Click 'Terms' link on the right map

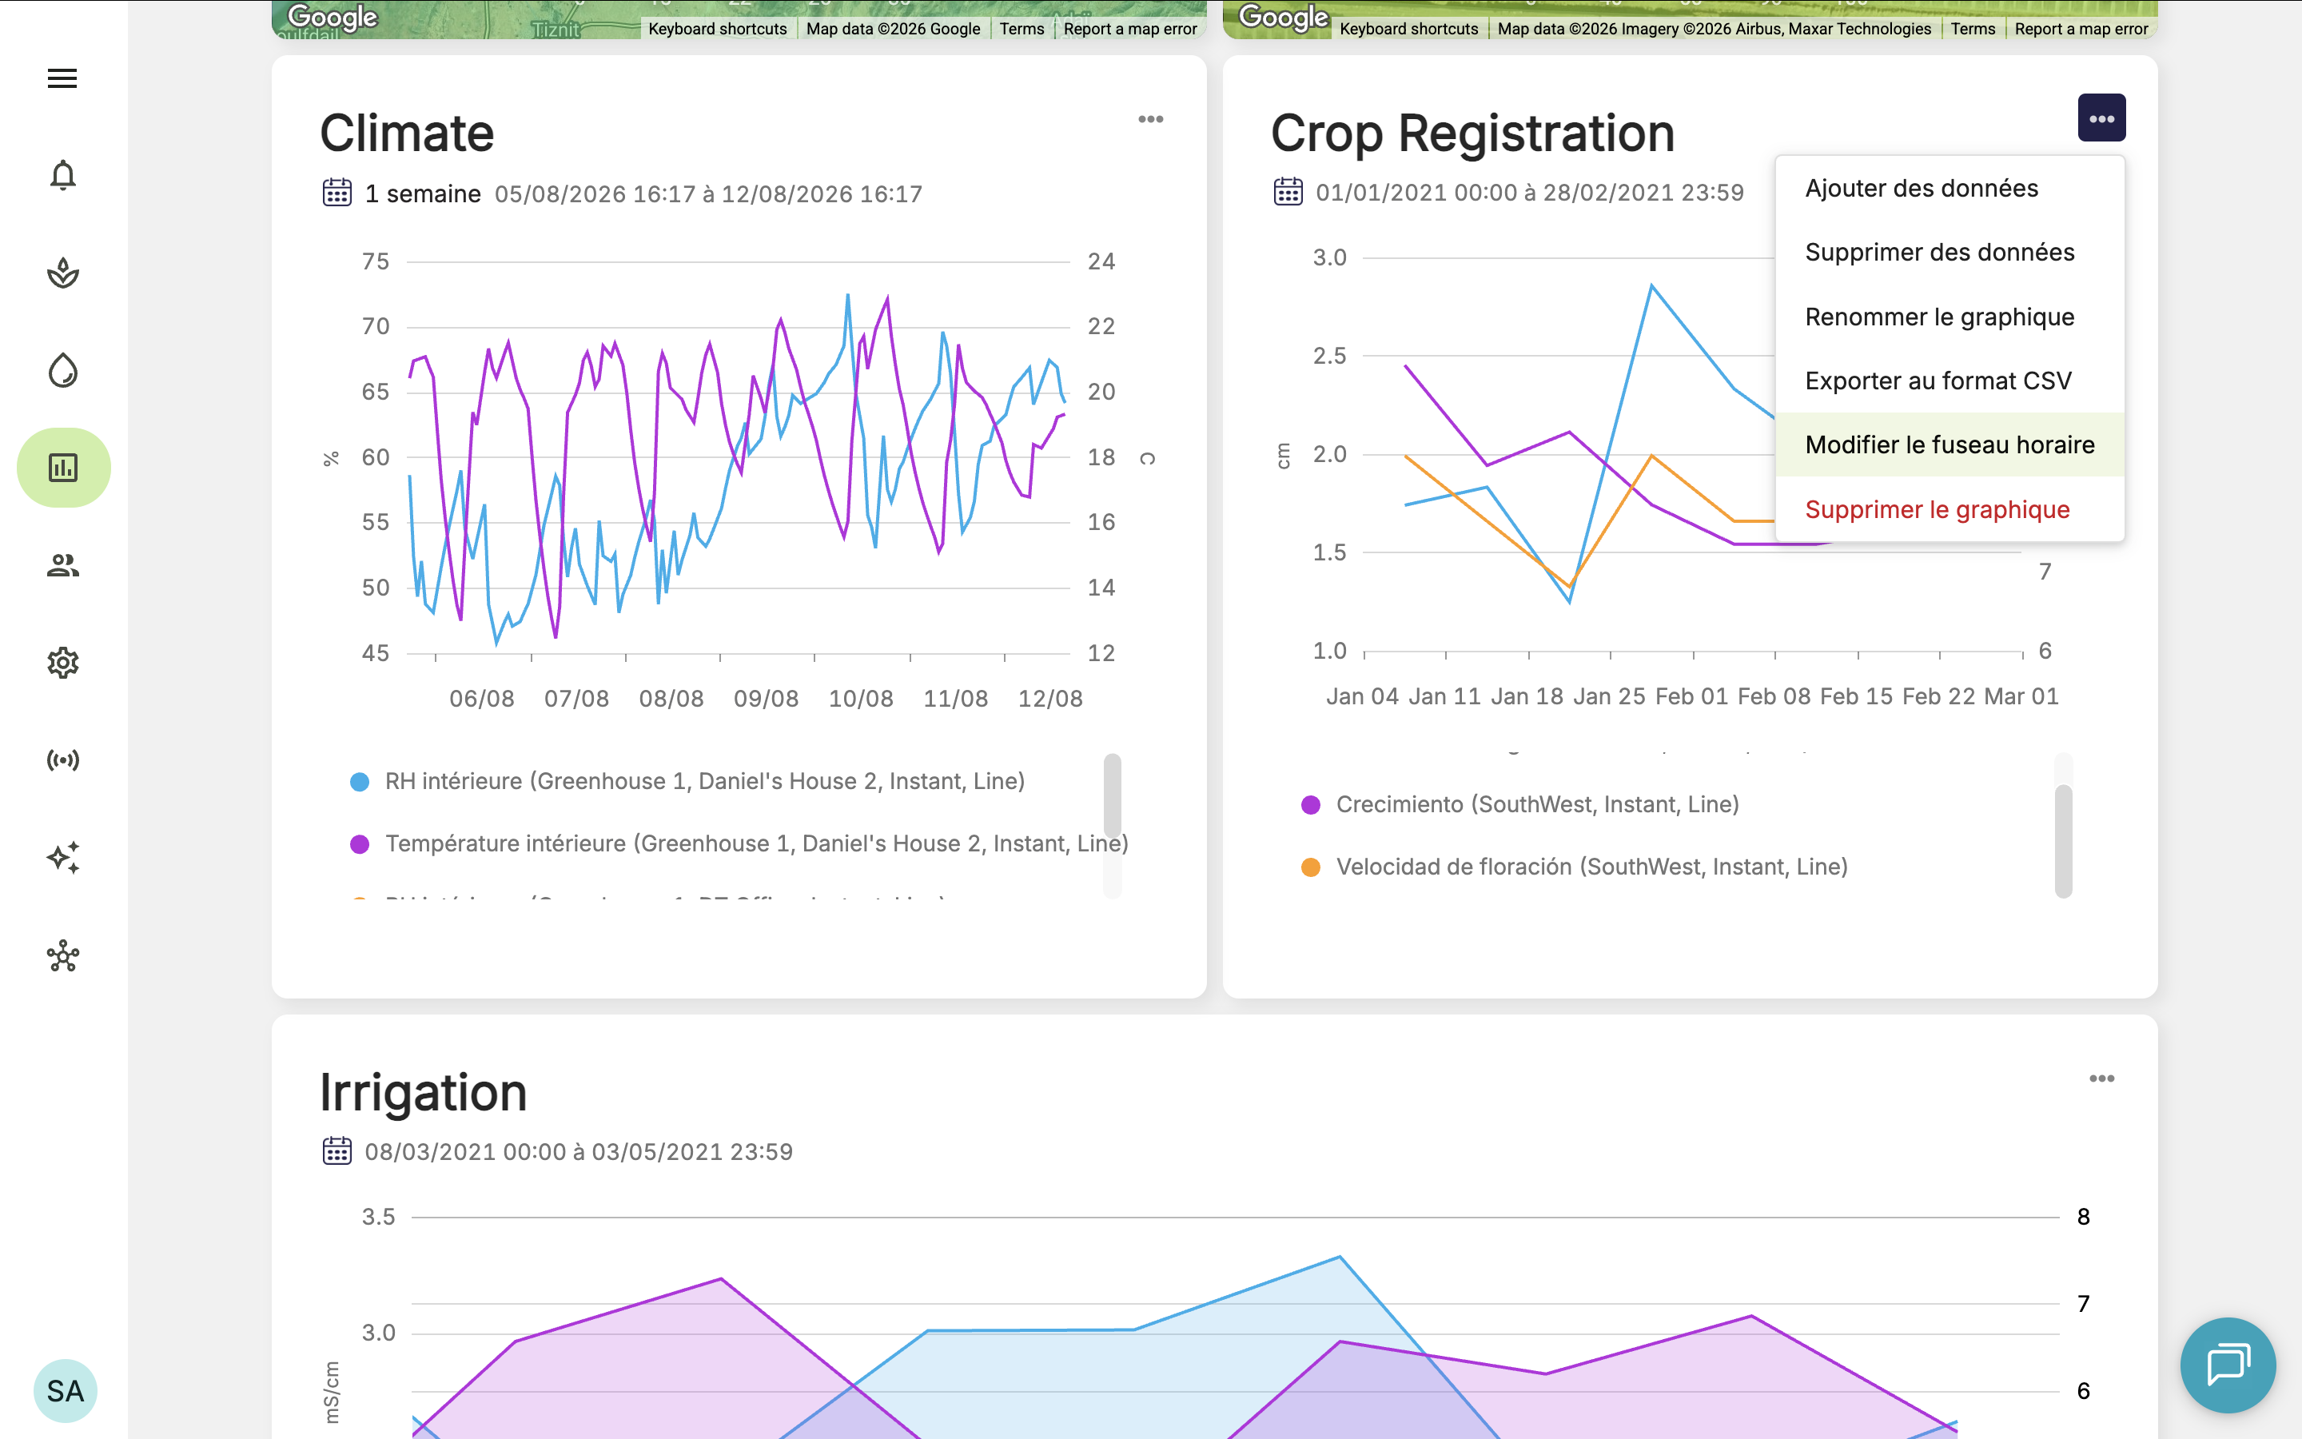tap(1973, 29)
